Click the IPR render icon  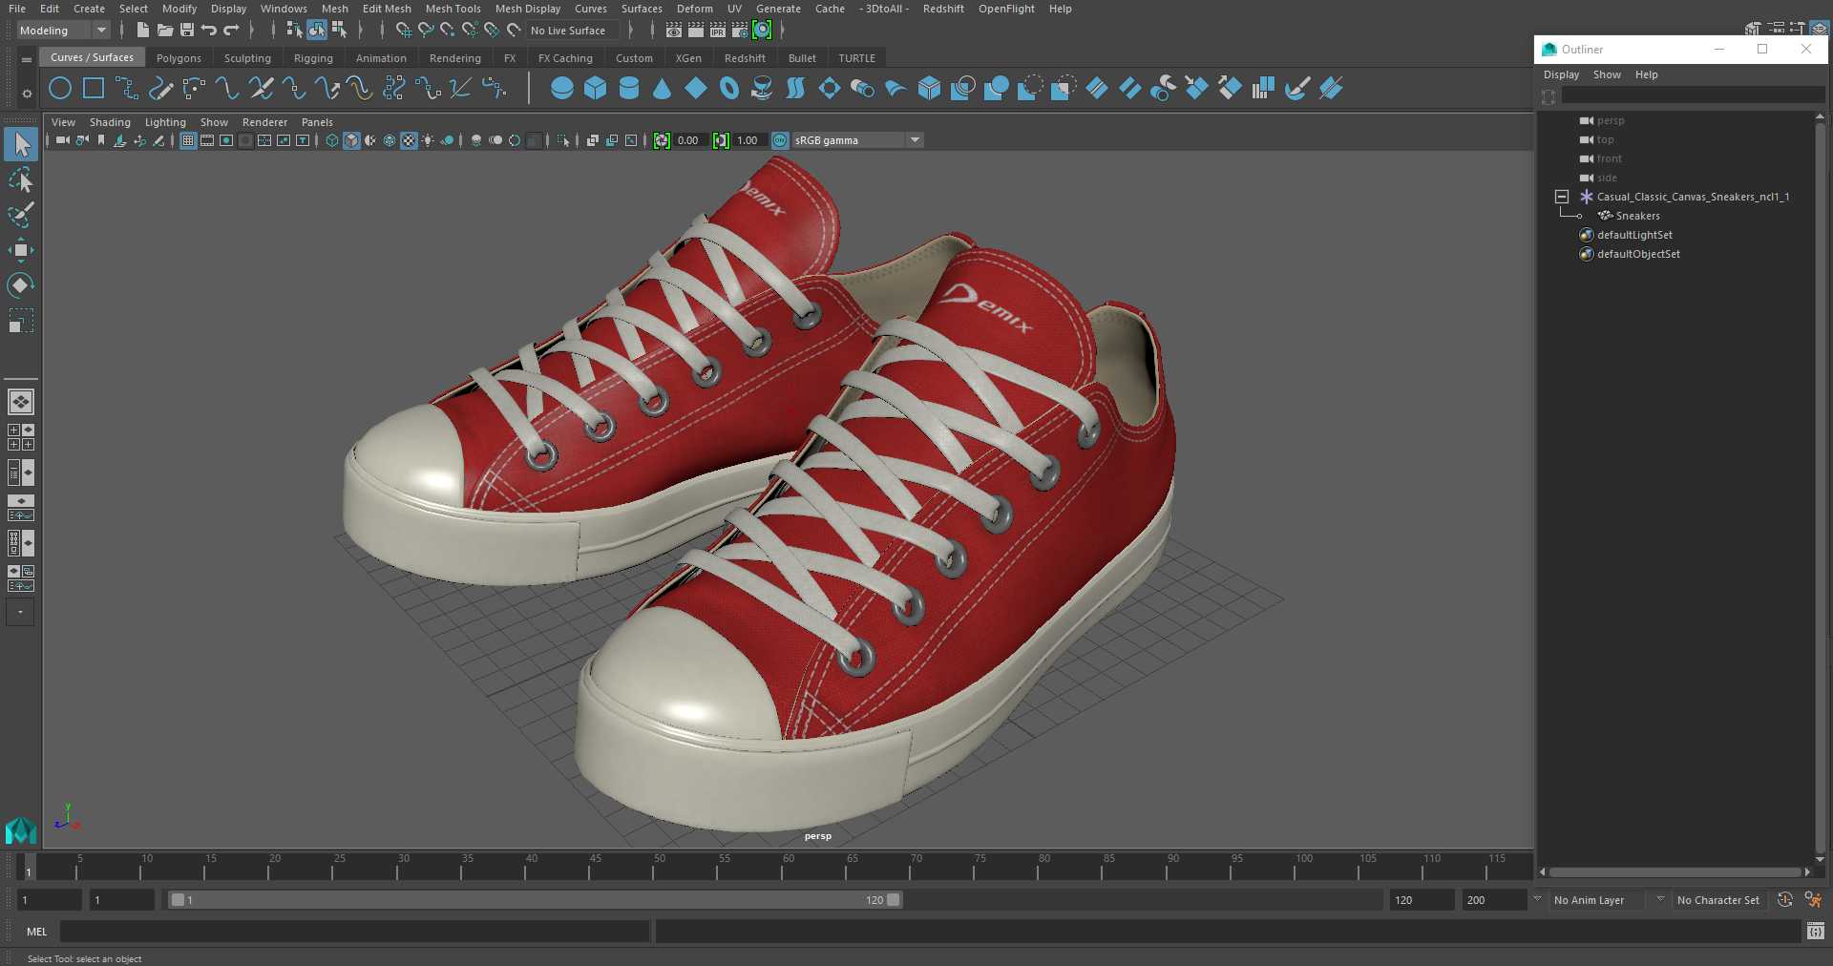pyautogui.click(x=718, y=31)
